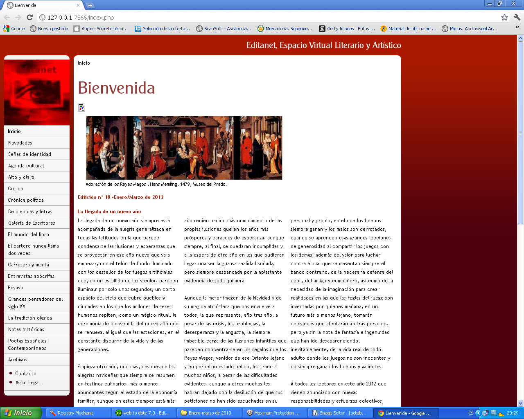Open the Getty Images bookmark
The height and width of the screenshot is (419, 524).
tap(347, 29)
